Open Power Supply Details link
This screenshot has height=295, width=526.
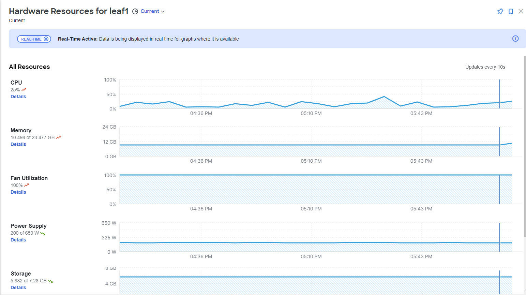[18, 240]
